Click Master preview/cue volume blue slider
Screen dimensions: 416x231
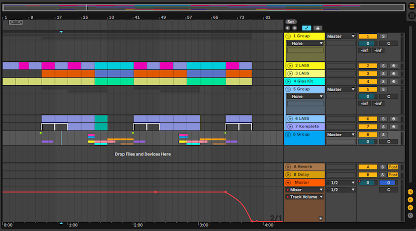(388, 183)
